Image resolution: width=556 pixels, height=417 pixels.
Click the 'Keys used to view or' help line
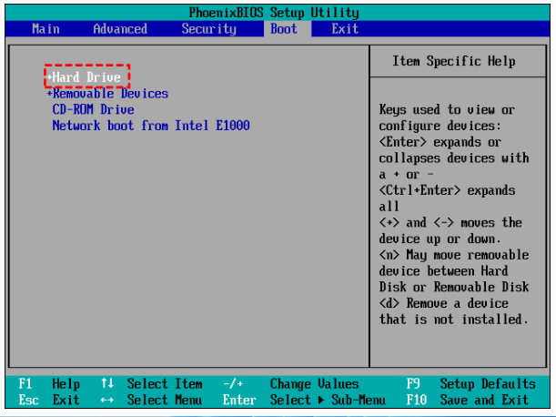point(447,109)
